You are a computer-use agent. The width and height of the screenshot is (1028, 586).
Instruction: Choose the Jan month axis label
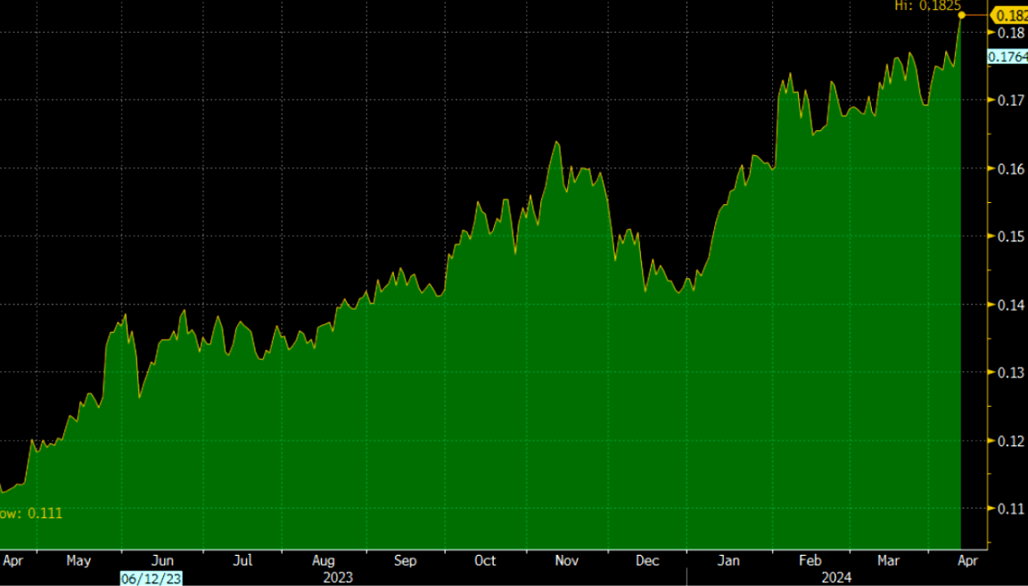point(728,561)
